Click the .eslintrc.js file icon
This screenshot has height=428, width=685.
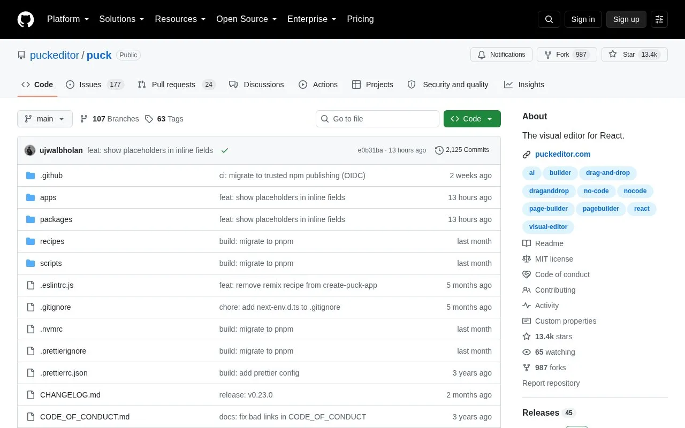coord(31,285)
